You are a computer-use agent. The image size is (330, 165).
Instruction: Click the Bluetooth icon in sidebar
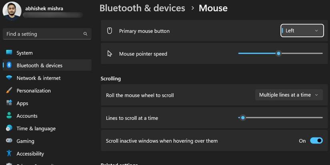coord(9,65)
